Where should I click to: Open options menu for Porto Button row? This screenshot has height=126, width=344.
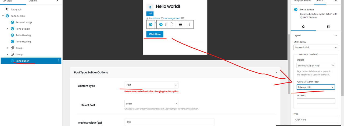pyautogui.click(x=58, y=61)
